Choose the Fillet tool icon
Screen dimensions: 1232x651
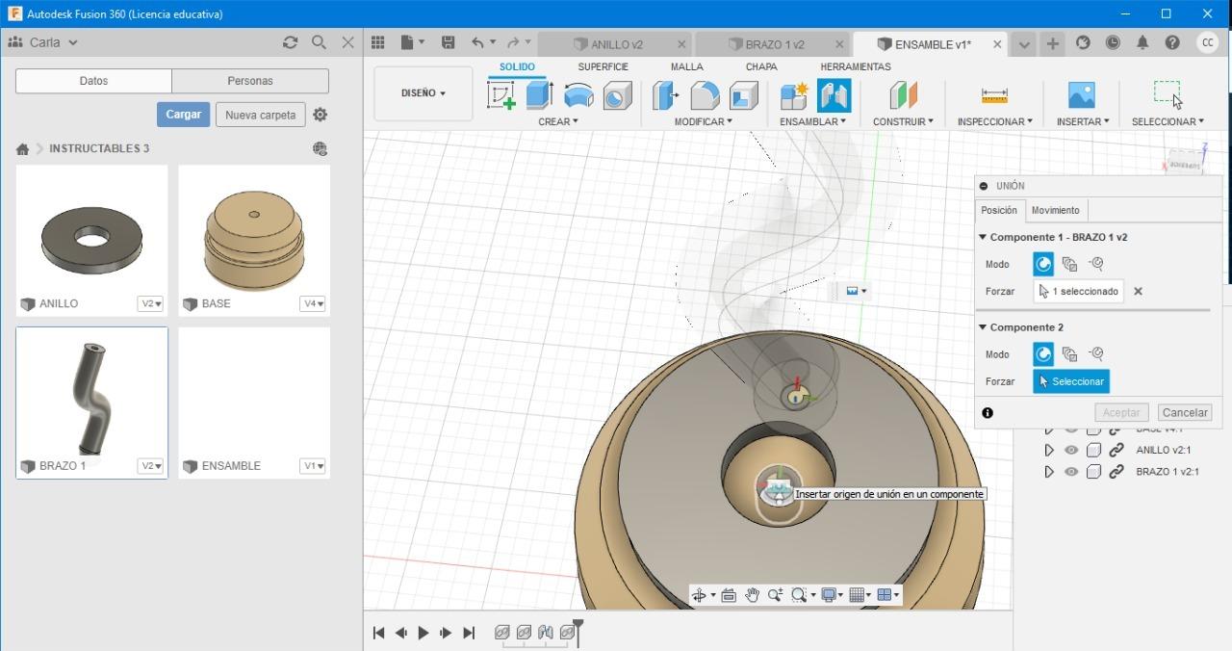705,95
